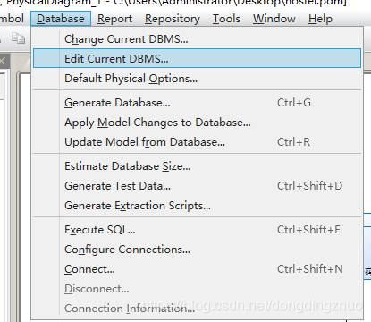
Task: Open the Help menu
Action: pyautogui.click(x=320, y=19)
